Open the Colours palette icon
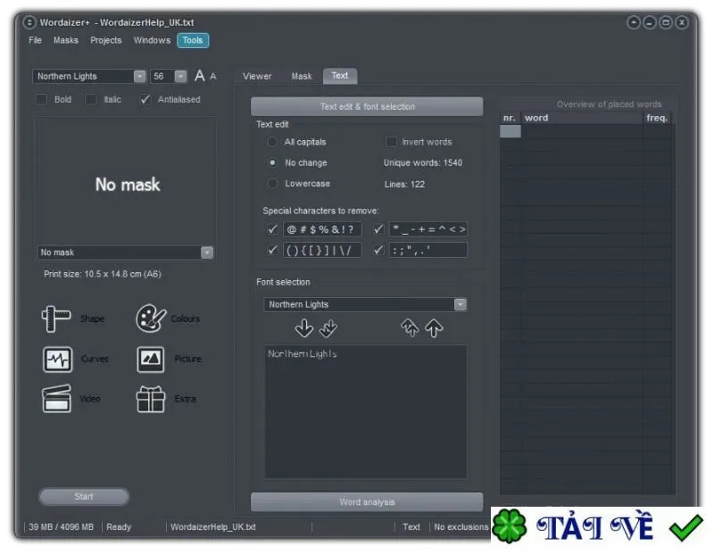 pos(150,318)
